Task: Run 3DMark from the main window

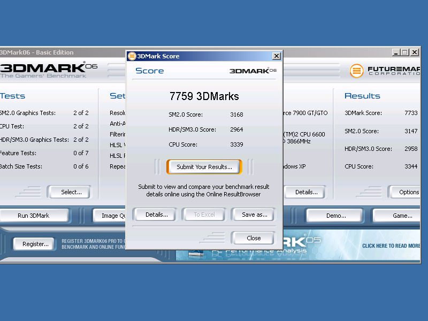Action: coord(34,216)
